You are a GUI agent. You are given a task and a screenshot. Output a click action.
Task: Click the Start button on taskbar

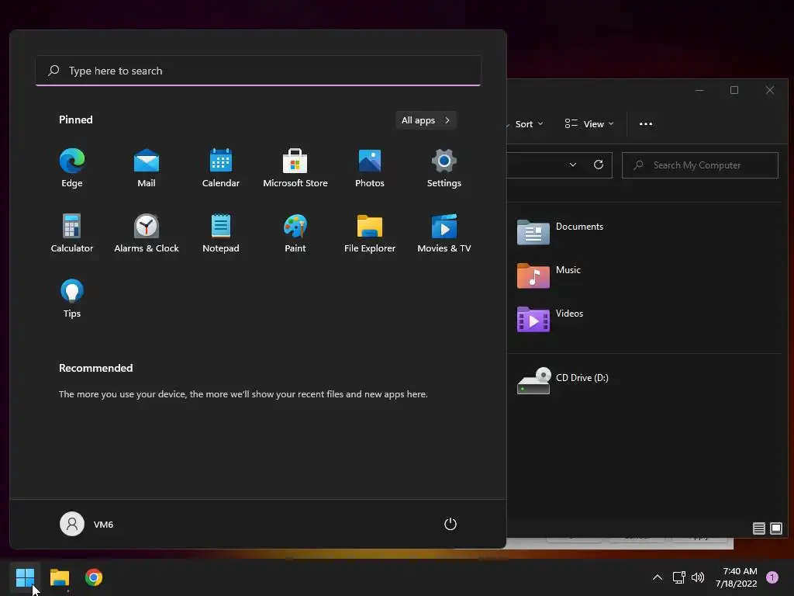coord(25,577)
